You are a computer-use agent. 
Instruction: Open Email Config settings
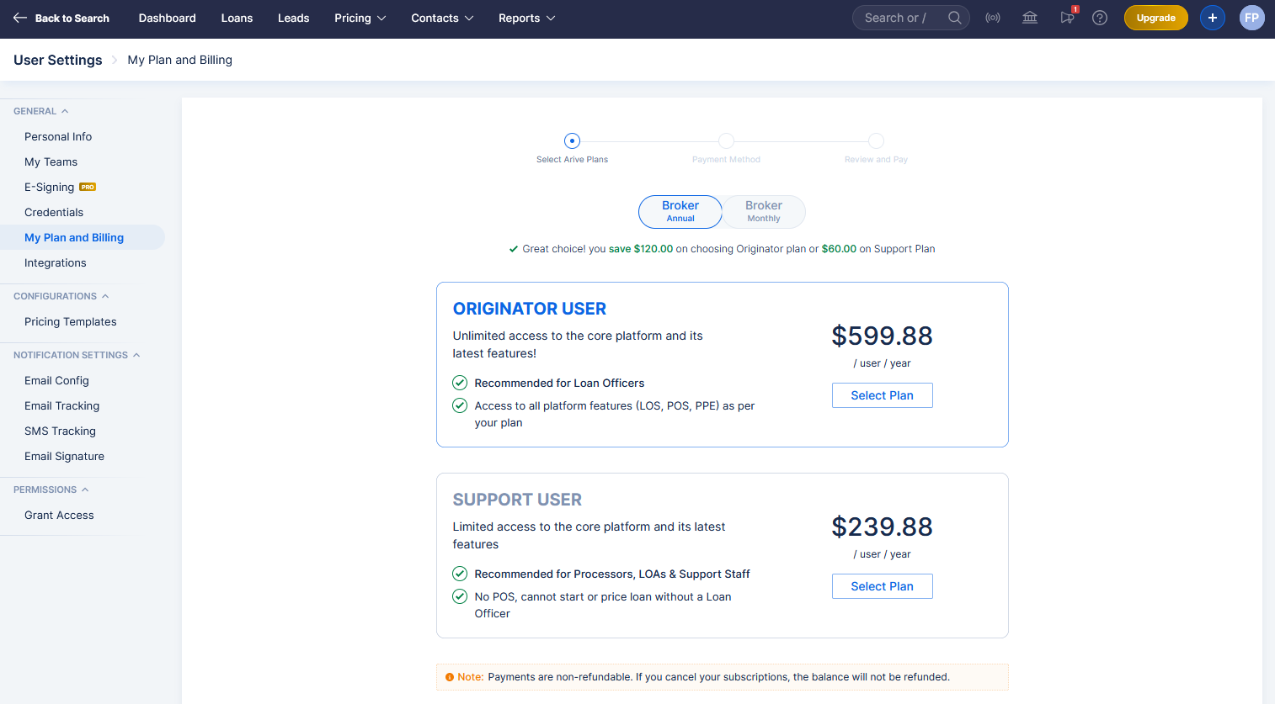56,380
